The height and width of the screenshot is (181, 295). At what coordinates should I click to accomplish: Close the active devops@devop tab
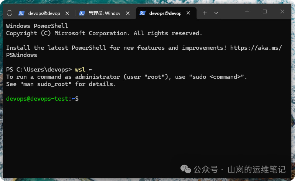pyautogui.click(x=188, y=13)
